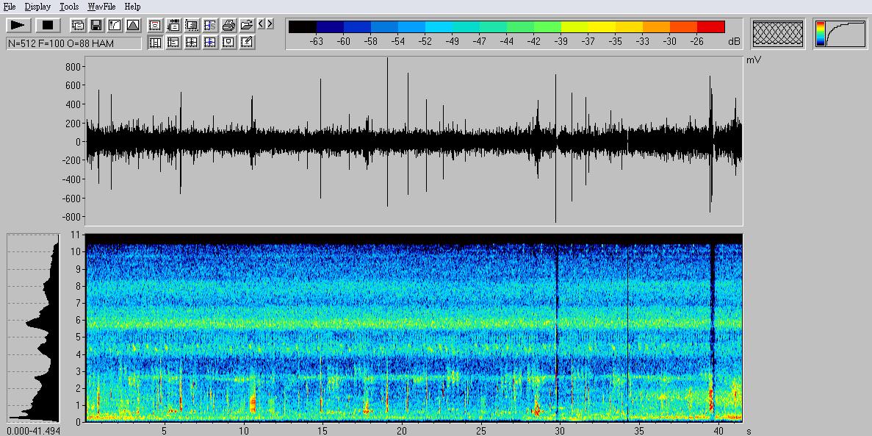Click the overlapping windows icon
Screen dimensions: 872x436
[x=78, y=25]
